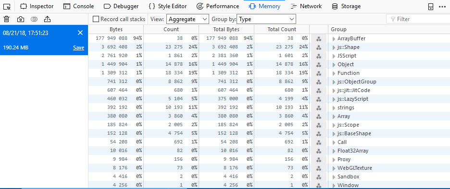View dominator tree icon for js::ObjectGroup row

pyautogui.click(x=319, y=82)
